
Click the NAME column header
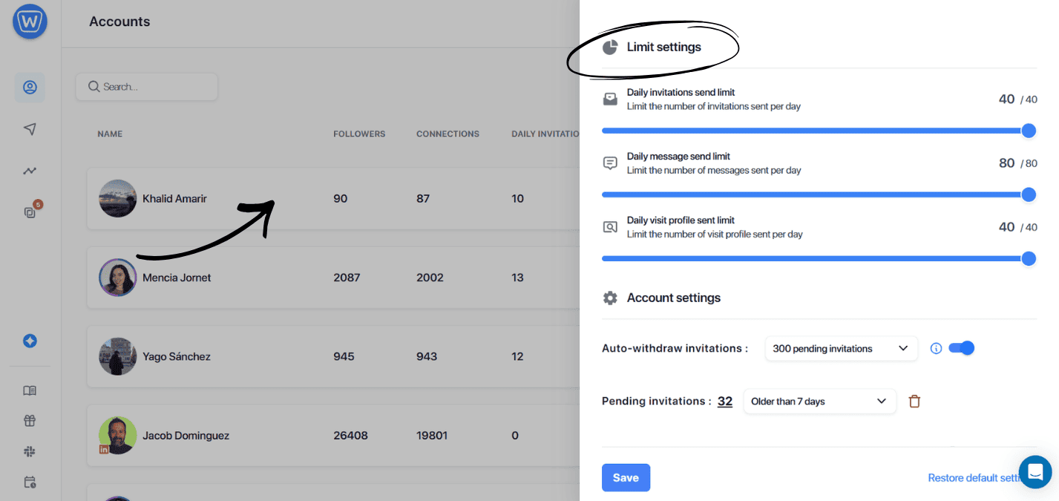pyautogui.click(x=110, y=134)
